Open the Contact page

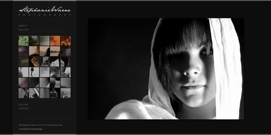24,109
